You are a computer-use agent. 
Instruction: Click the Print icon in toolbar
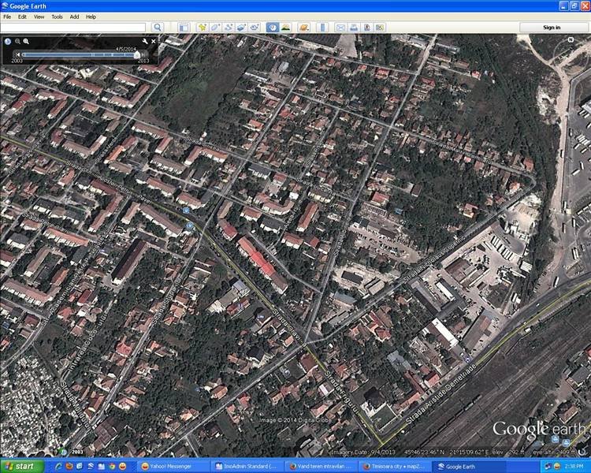tap(354, 28)
